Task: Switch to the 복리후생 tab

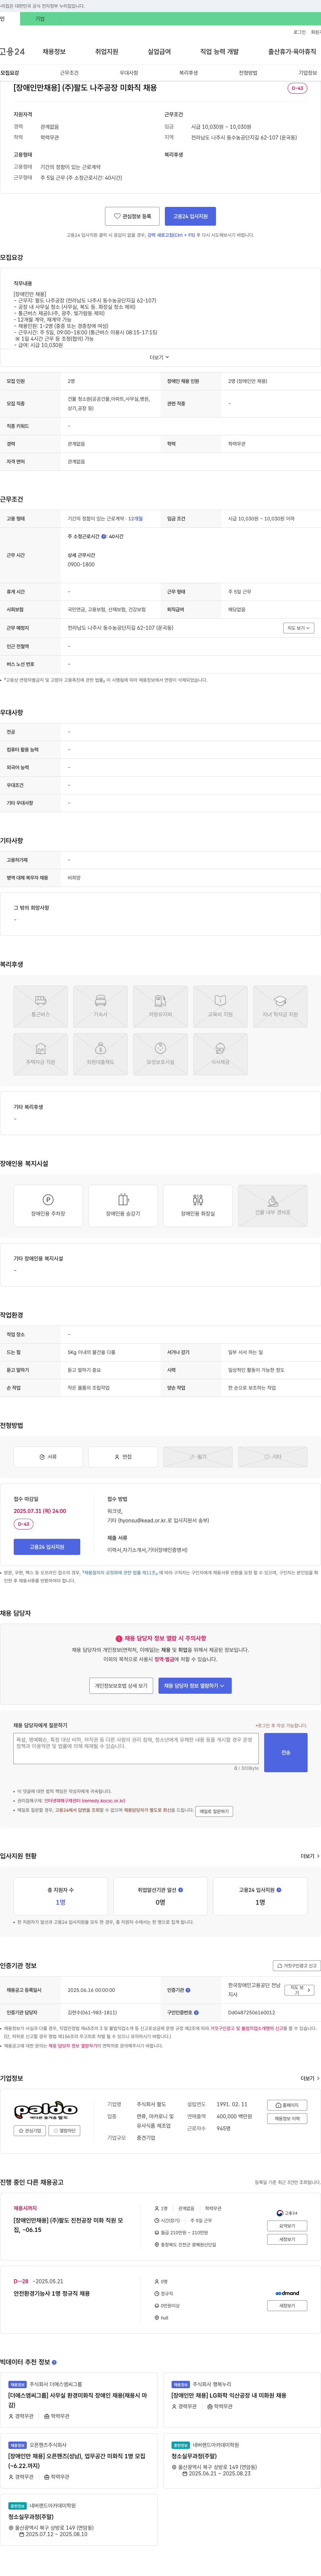Action: point(188,73)
